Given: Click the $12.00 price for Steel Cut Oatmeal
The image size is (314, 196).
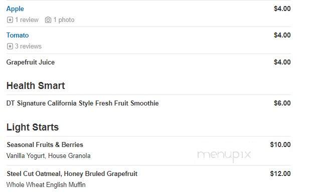Looking at the screenshot, I should tap(280, 173).
